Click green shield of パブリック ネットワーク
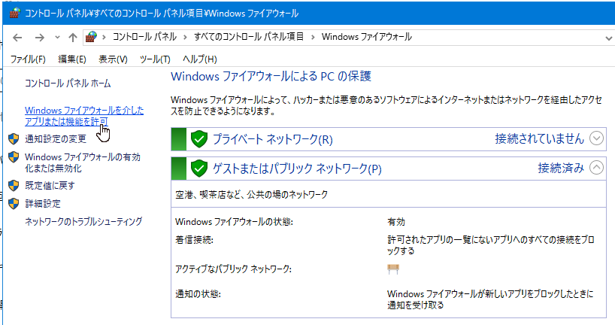The image size is (615, 325). point(198,169)
